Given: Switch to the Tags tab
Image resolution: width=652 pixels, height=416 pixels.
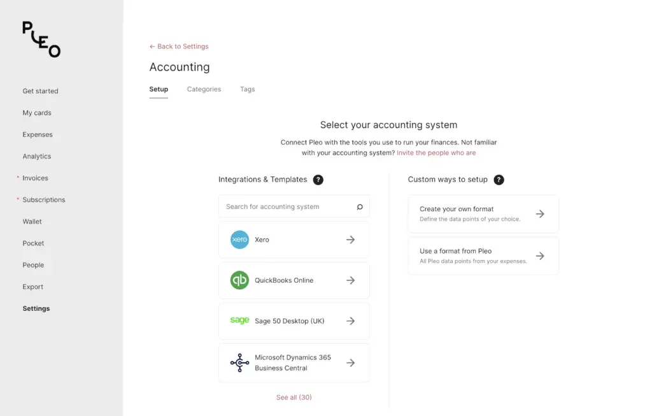Looking at the screenshot, I should pyautogui.click(x=247, y=89).
